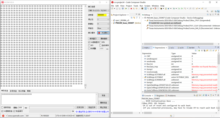
Task: Click the filter funnel icon in Project Explorer
Action: point(137,18)
